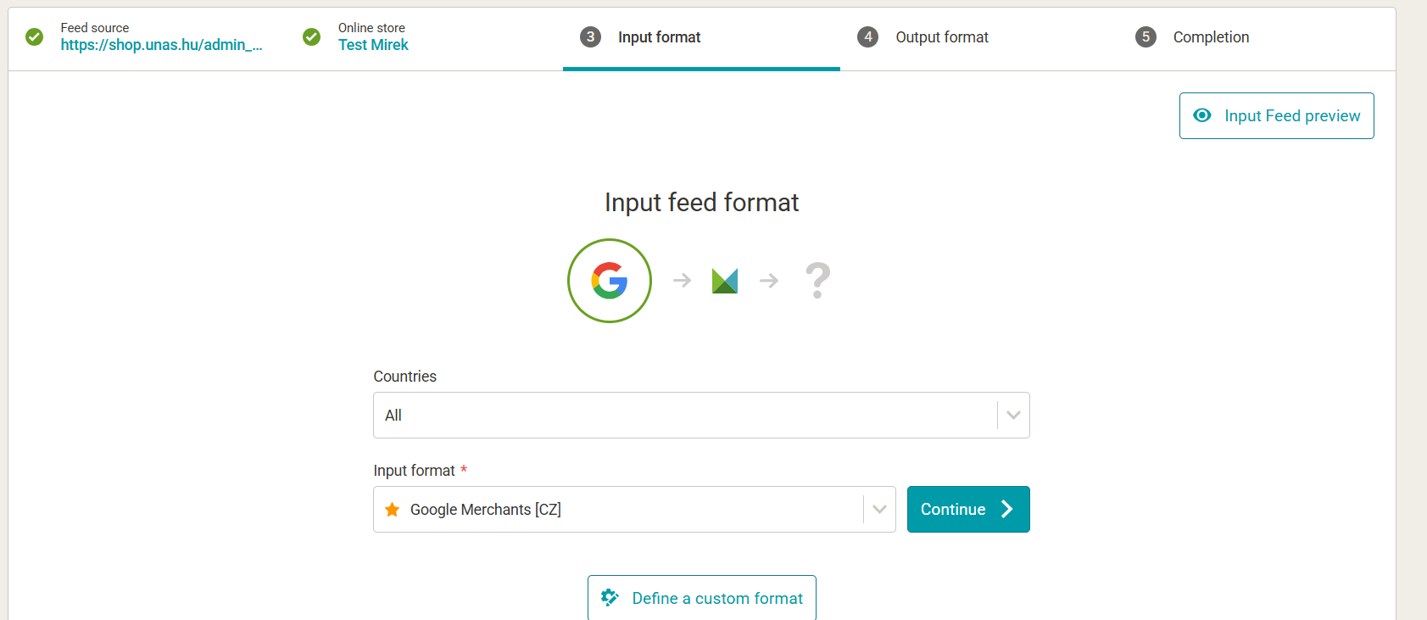Image resolution: width=1427 pixels, height=620 pixels.
Task: Click the Test Mirek online store link
Action: [x=373, y=45]
